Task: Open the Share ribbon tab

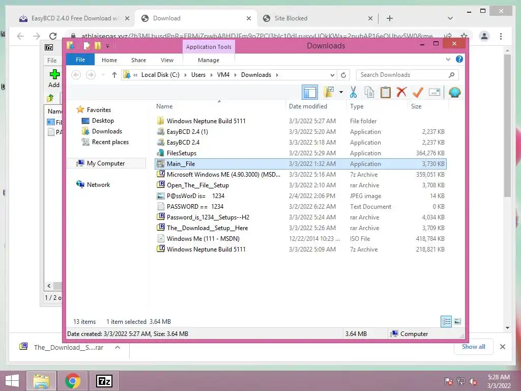Action: click(138, 60)
